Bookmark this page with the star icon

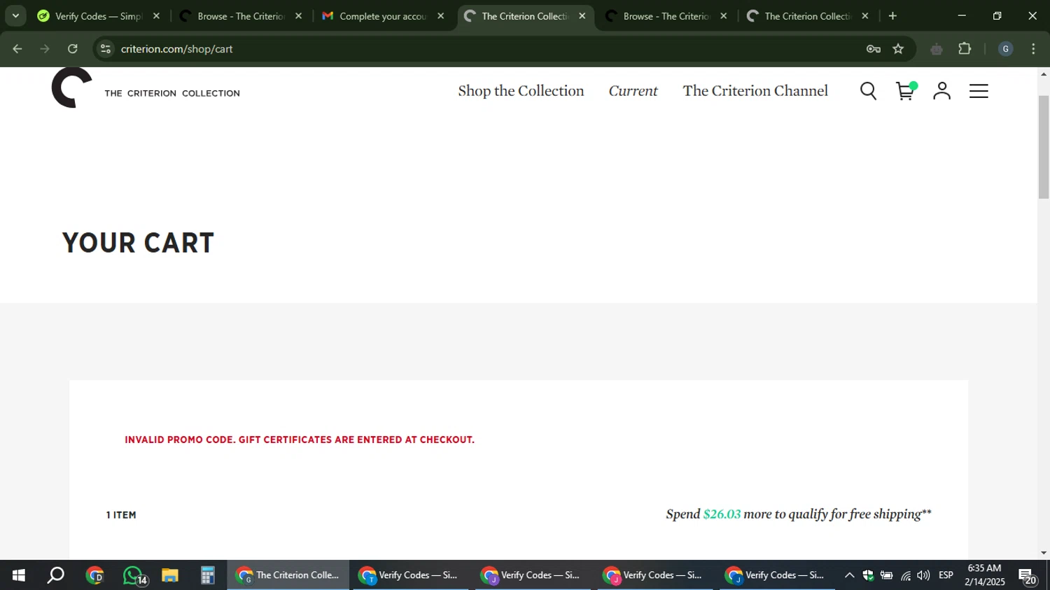[898, 49]
